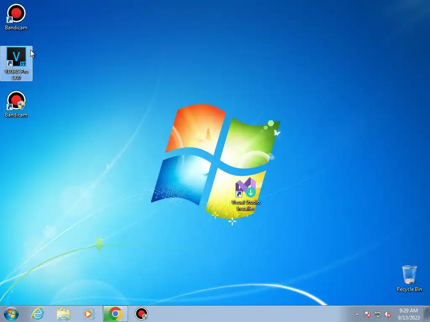Select the Visual Studio Installer shortcut
Screen dimensions: 430x322
245,194
